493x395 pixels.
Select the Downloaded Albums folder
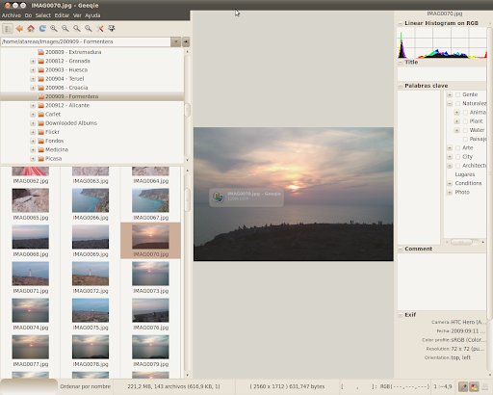[71, 123]
